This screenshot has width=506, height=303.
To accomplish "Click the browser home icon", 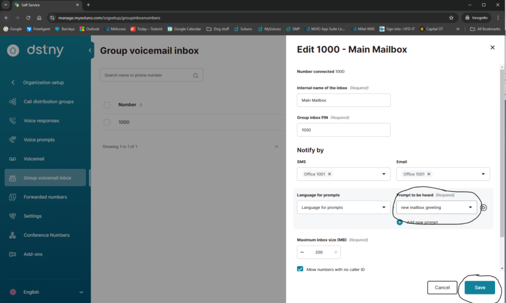I will [x=39, y=18].
